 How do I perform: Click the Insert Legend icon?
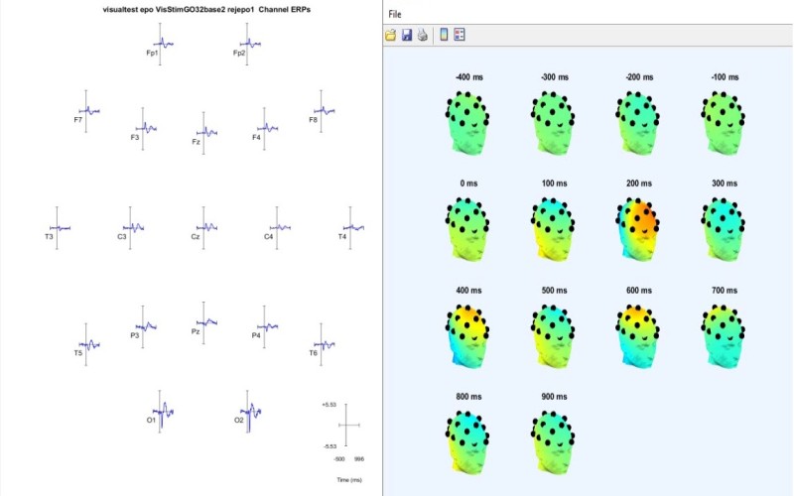[x=460, y=35]
